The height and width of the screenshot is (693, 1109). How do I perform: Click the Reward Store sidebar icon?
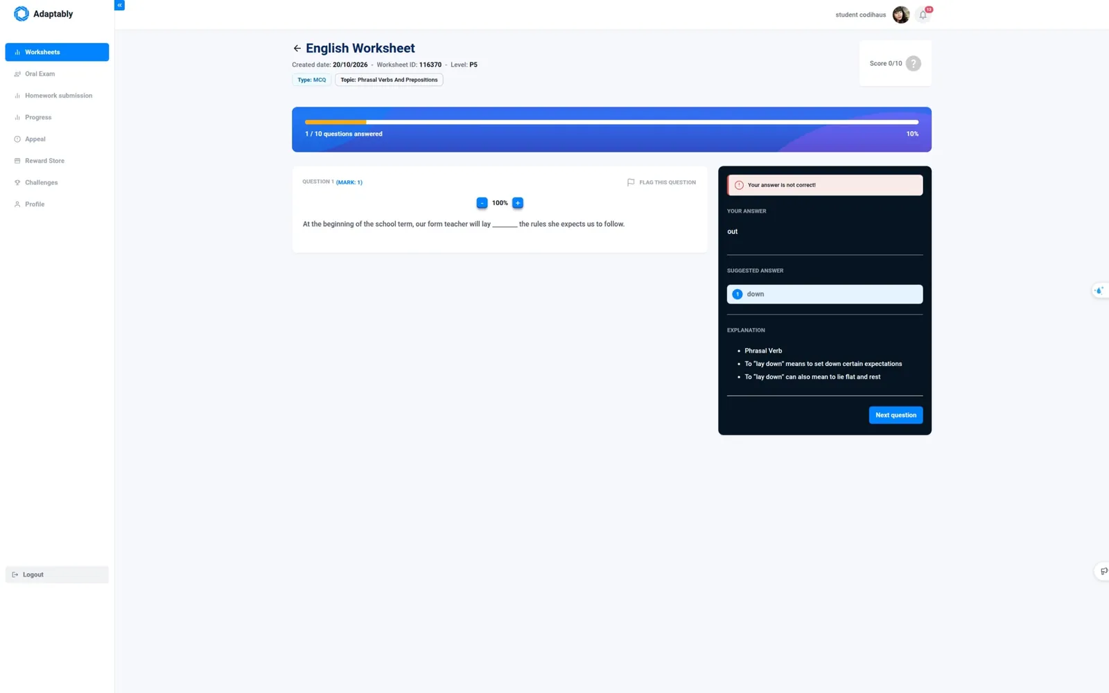point(17,161)
